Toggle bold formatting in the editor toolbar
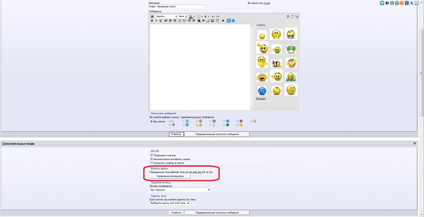The width and height of the screenshot is (424, 217). [x=152, y=21]
